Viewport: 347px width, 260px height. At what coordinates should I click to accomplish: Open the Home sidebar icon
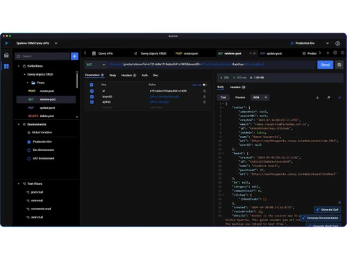point(6,55)
